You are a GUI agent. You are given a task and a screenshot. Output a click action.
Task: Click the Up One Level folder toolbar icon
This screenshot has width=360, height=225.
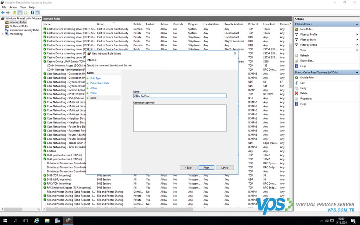(14, 13)
